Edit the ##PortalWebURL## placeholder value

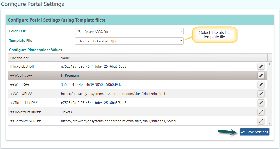pos(261,121)
